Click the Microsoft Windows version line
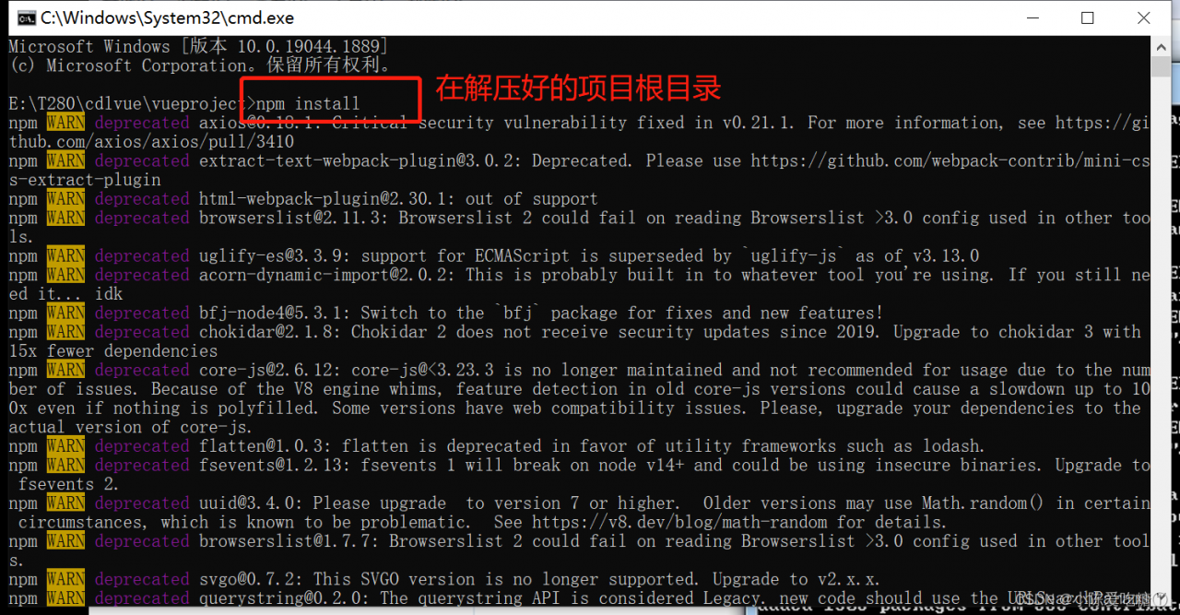This screenshot has height=615, width=1180. 199,46
